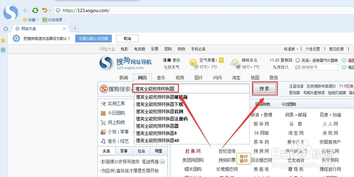Image resolution: width=354 pixels, height=177 pixels.
Task: Click 更改 to change city
Action: (177, 60)
